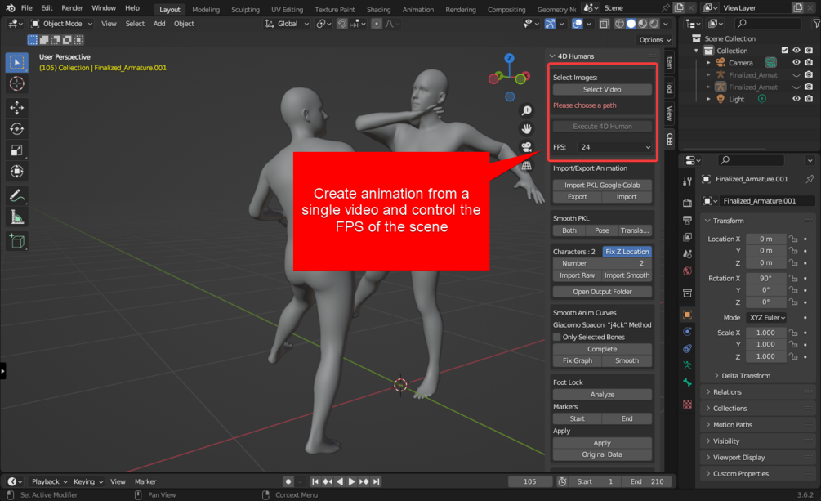
Task: Toggle X-ray display in viewport header
Action: (605, 24)
